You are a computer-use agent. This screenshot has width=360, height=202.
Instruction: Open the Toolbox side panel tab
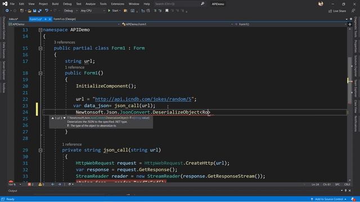(4, 88)
